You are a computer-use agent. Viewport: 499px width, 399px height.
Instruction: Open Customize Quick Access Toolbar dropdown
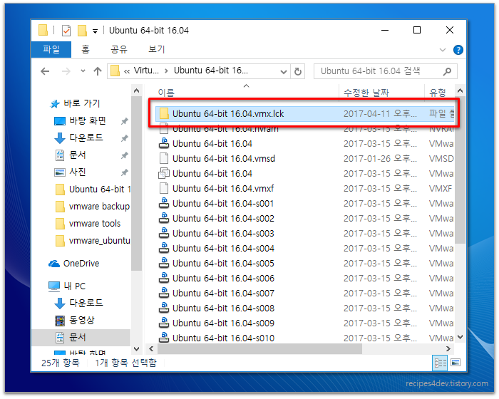95,31
